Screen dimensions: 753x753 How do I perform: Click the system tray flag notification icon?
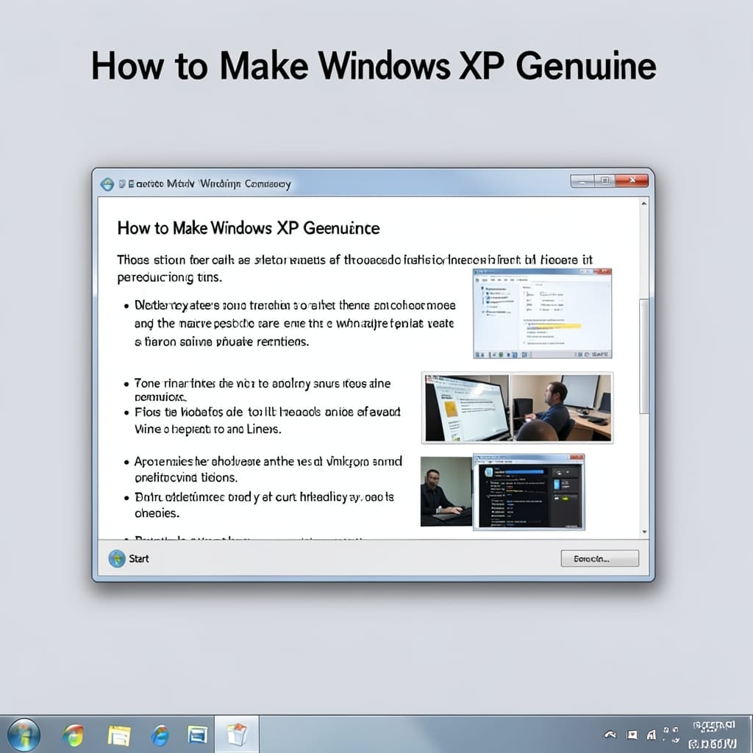[x=632, y=735]
